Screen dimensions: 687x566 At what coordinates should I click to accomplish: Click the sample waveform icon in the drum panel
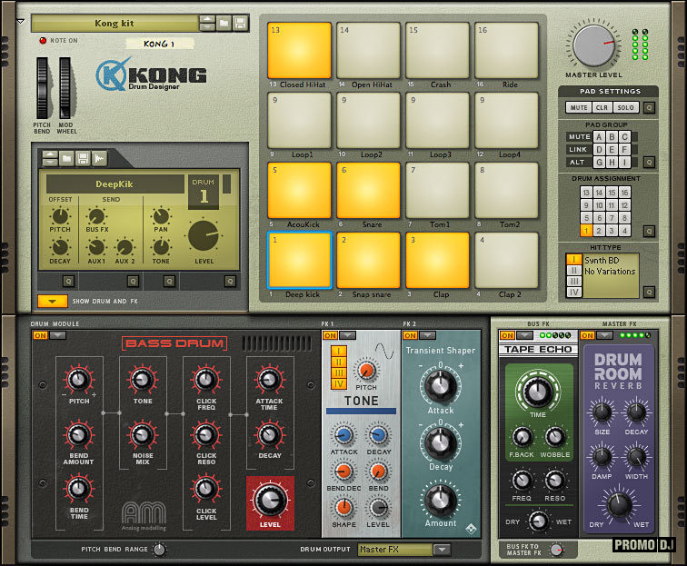pos(99,158)
